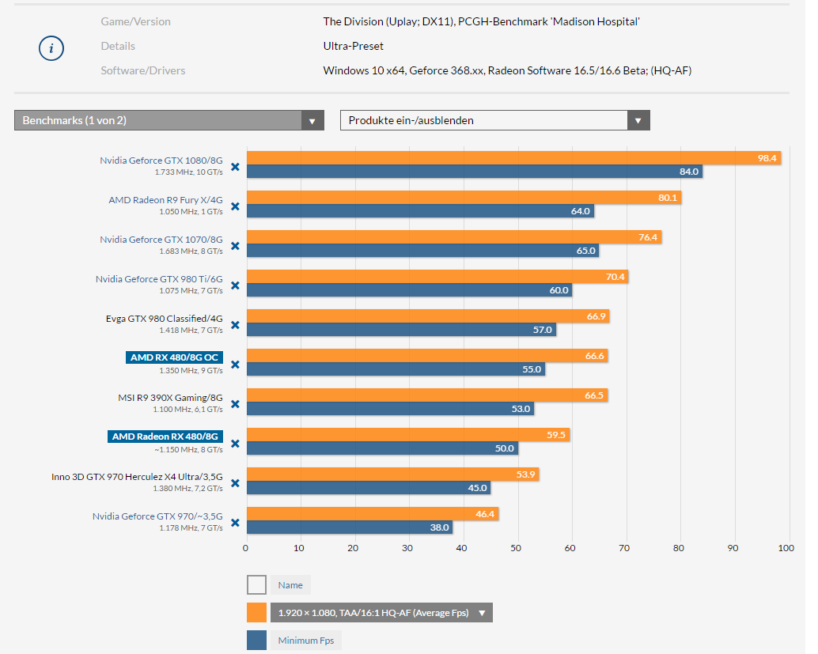Open the Benchmarks (1 von 2) dropdown

pos(169,120)
